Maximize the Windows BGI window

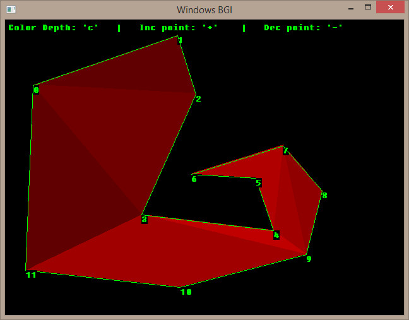(x=367, y=8)
